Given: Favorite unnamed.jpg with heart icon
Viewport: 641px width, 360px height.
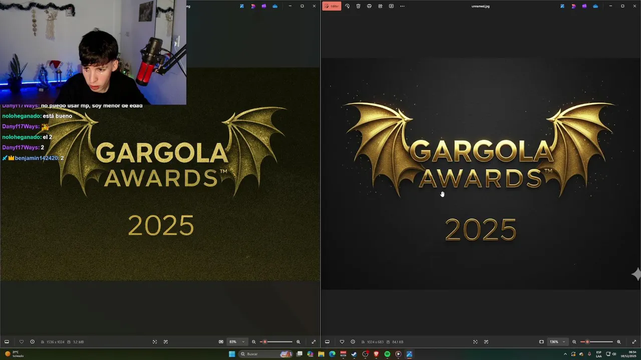Looking at the screenshot, I should click(342, 342).
